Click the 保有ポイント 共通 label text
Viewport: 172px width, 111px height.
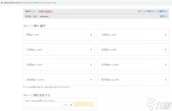34,11
